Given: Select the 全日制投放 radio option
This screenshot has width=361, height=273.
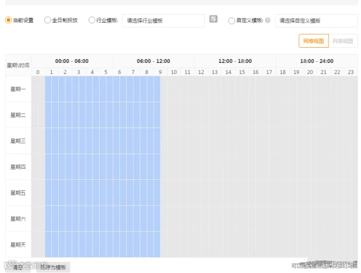Looking at the screenshot, I should 47,20.
